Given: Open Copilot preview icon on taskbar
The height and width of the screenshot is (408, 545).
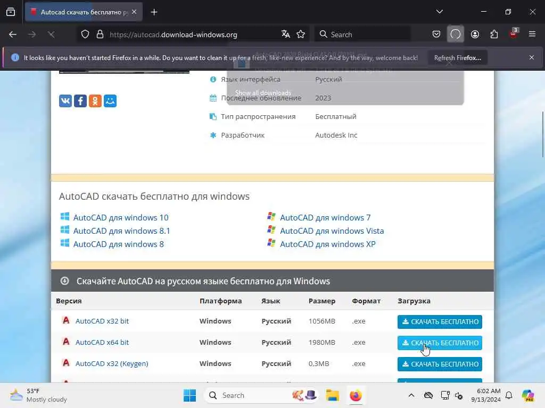Looking at the screenshot, I should coord(528,395).
